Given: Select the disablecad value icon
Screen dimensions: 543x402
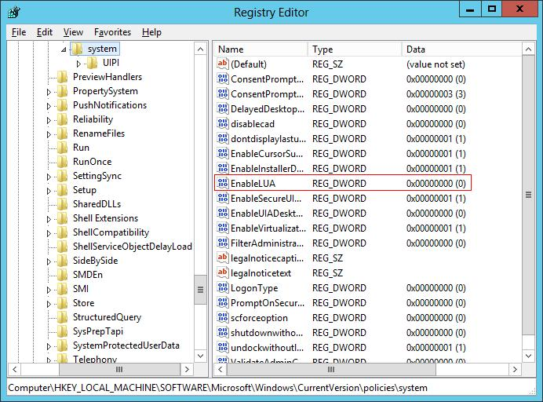Looking at the screenshot, I should tap(222, 124).
